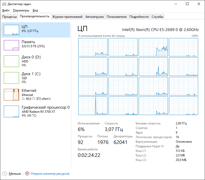The image size is (205, 180).
Task: Click the Использование 6% value
Action: click(x=81, y=129)
